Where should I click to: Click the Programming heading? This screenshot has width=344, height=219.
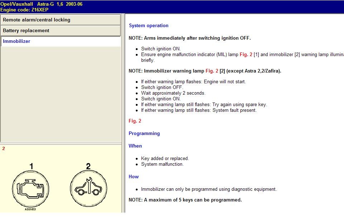tap(144, 134)
